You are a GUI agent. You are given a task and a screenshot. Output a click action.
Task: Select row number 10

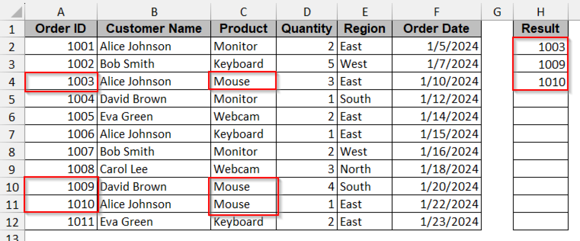[12, 186]
